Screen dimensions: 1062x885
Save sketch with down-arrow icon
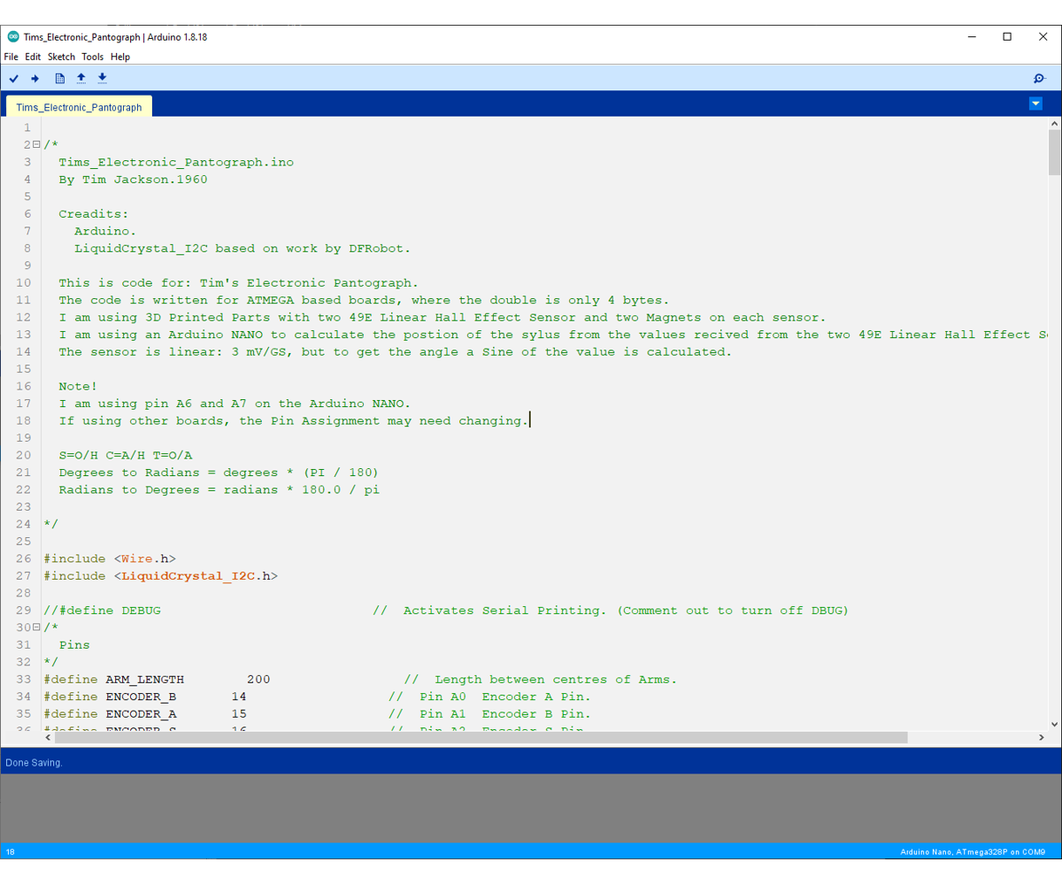click(103, 78)
